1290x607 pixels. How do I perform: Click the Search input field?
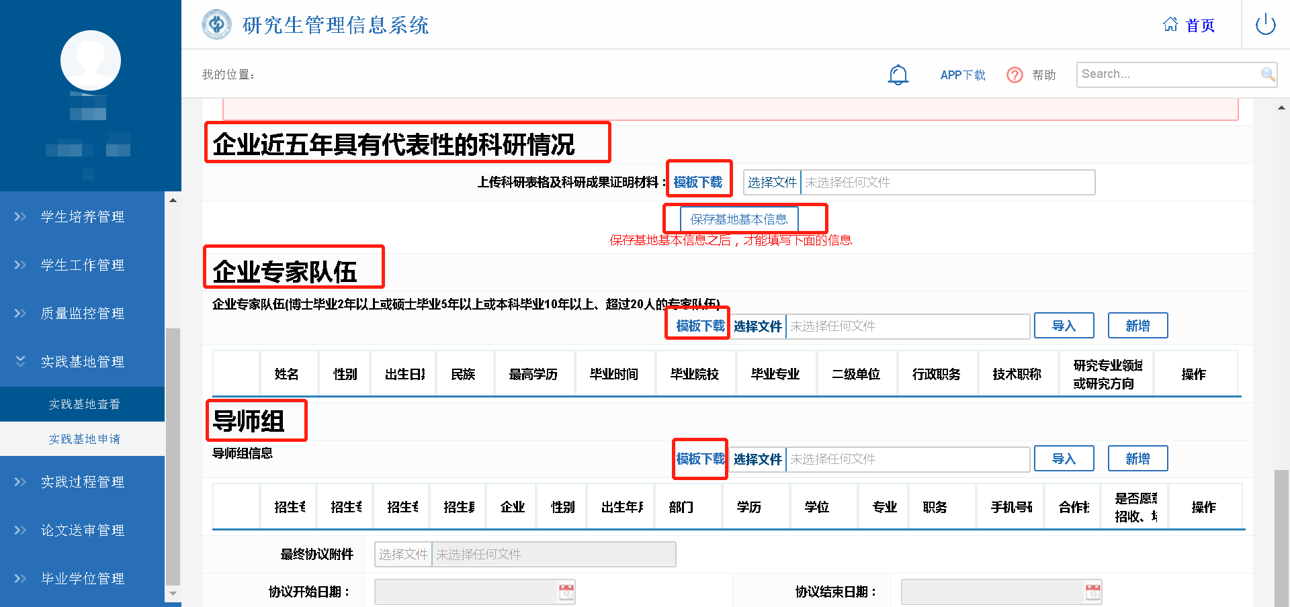point(1168,75)
